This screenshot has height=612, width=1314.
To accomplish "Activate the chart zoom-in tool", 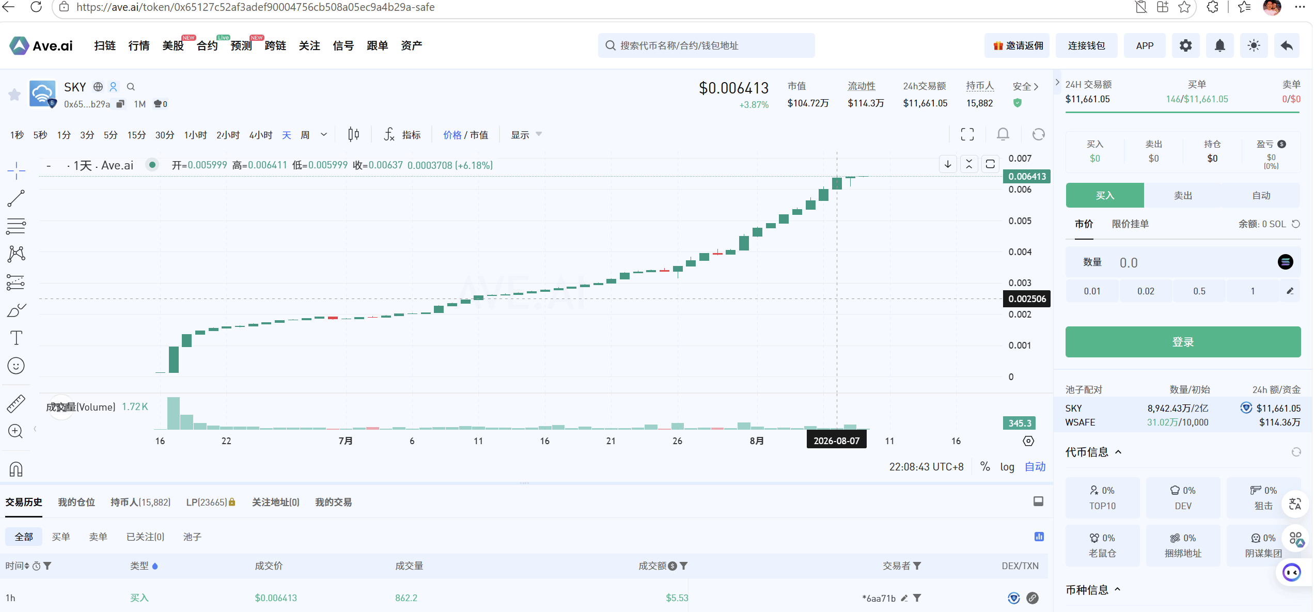I will tap(16, 431).
